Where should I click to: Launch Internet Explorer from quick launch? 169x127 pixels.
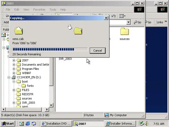pyautogui.click(x=28, y=124)
